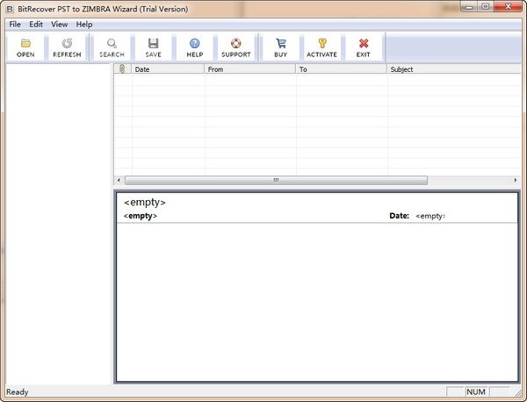The height and width of the screenshot is (402, 527).
Task: Click the Date: label in preview pane
Action: coord(400,216)
